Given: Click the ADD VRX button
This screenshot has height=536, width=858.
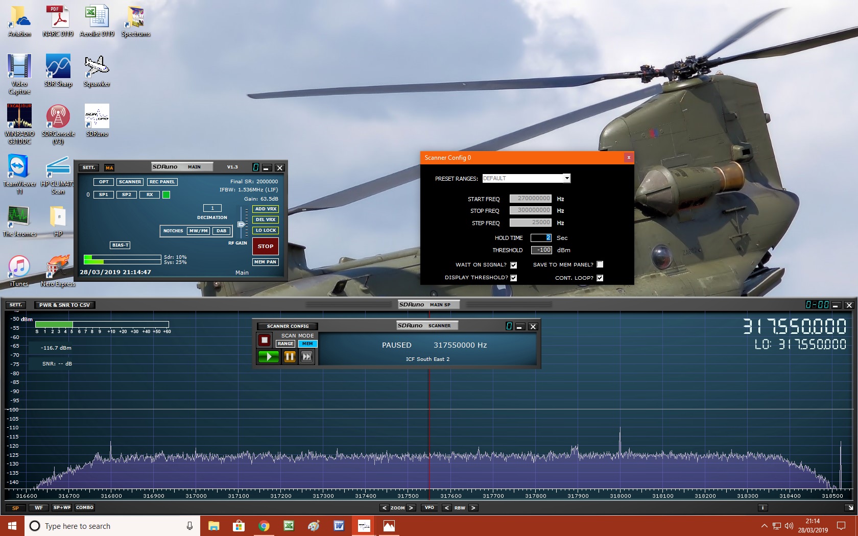Looking at the screenshot, I should coord(266,209).
